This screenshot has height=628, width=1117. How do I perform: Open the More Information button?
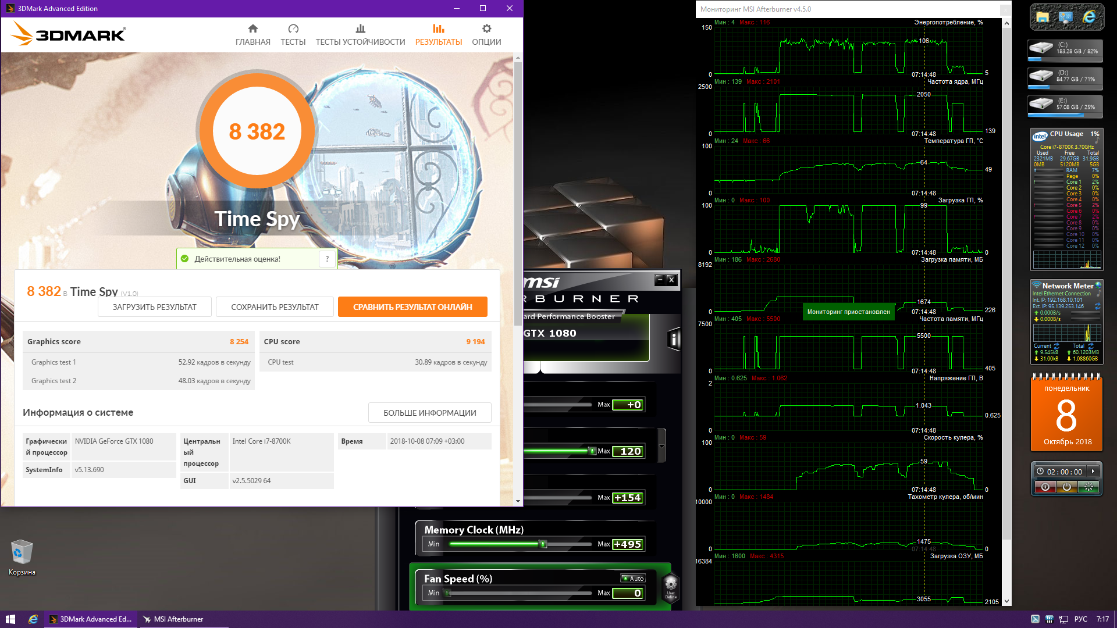[x=429, y=413]
